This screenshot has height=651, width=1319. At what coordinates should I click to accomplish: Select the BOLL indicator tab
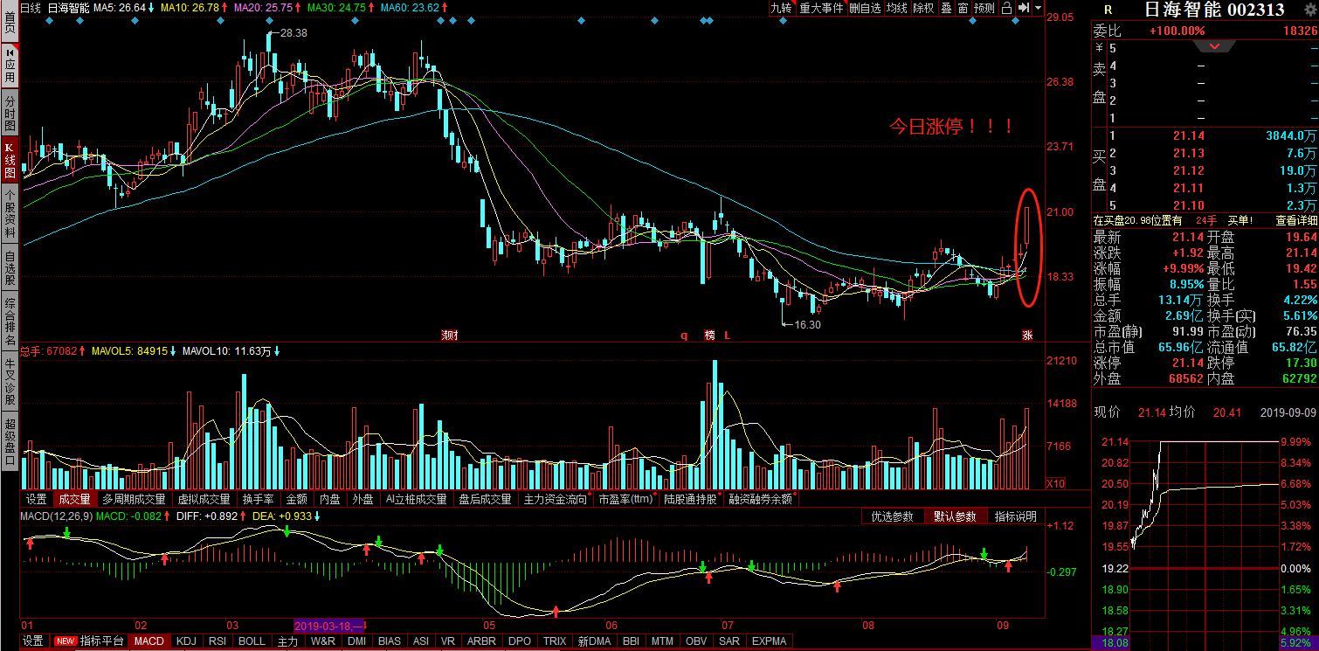click(252, 641)
